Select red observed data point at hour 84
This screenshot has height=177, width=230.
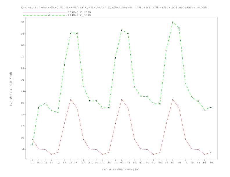211,152
